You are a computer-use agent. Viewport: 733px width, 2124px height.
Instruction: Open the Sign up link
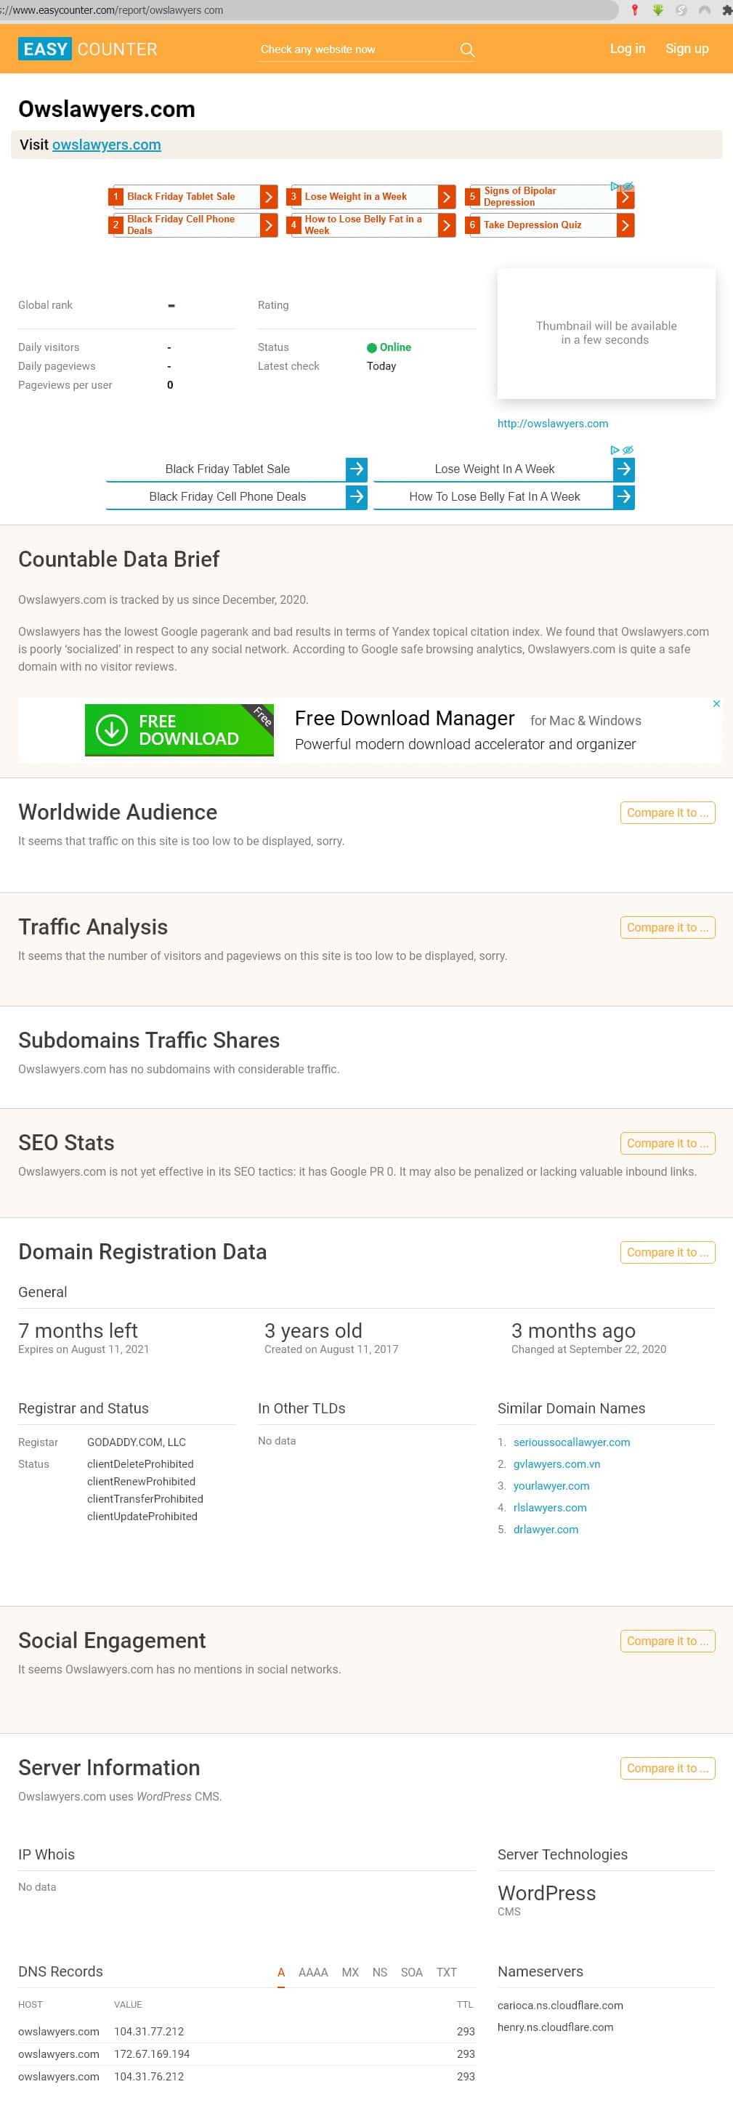tap(687, 49)
